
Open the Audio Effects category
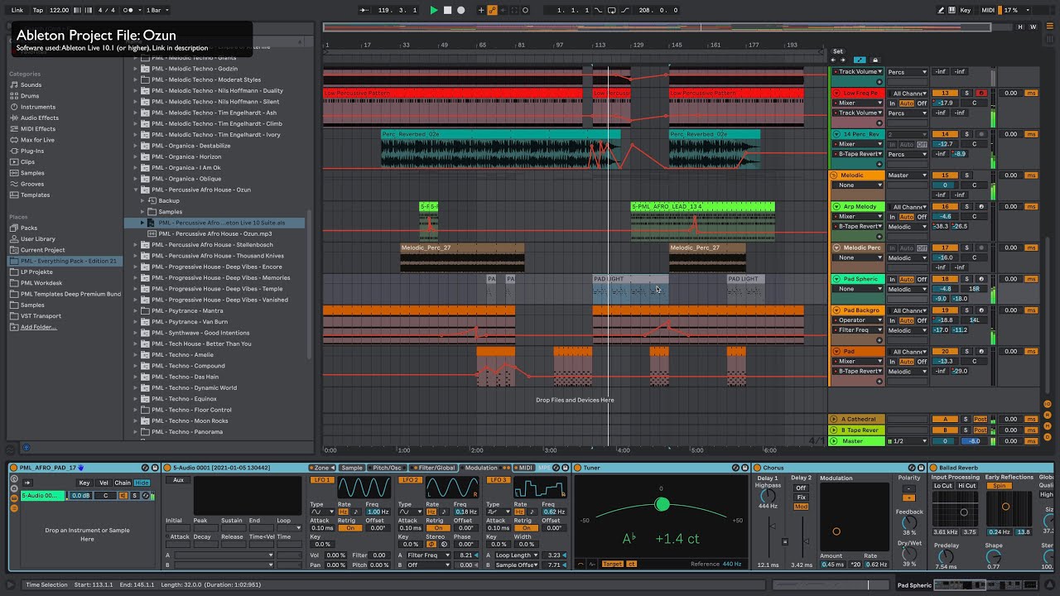coord(40,118)
